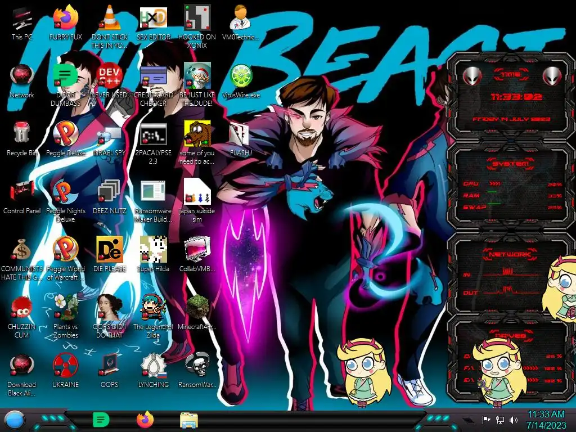The width and height of the screenshot is (576, 432).
Task: Select the FURRY FUX Firefox shortcut
Action: coord(65,22)
